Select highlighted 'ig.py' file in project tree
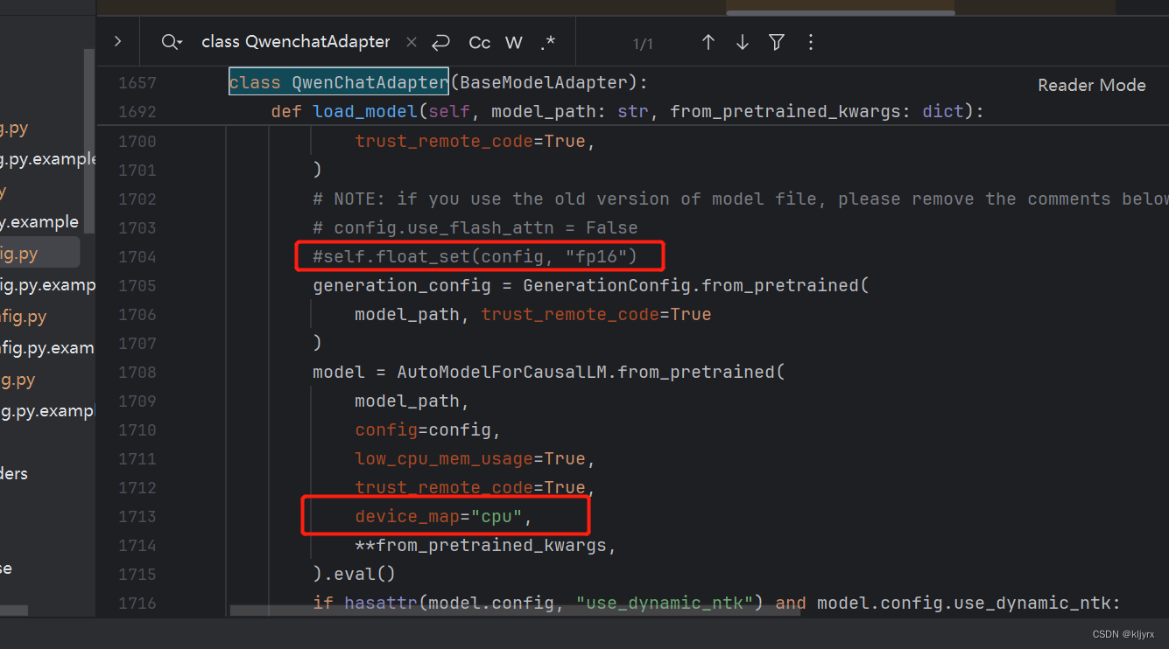 pyautogui.click(x=39, y=254)
